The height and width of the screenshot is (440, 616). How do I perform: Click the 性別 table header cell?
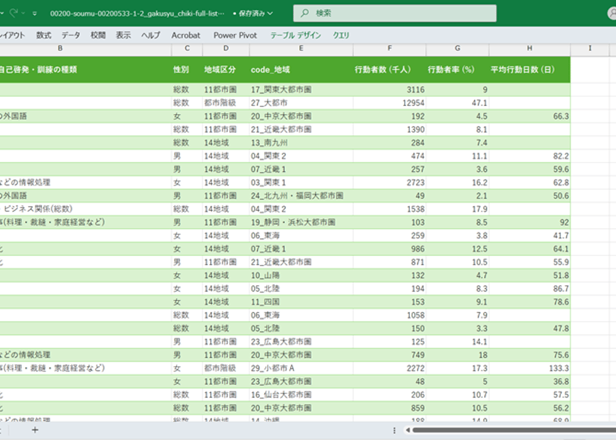coord(187,69)
